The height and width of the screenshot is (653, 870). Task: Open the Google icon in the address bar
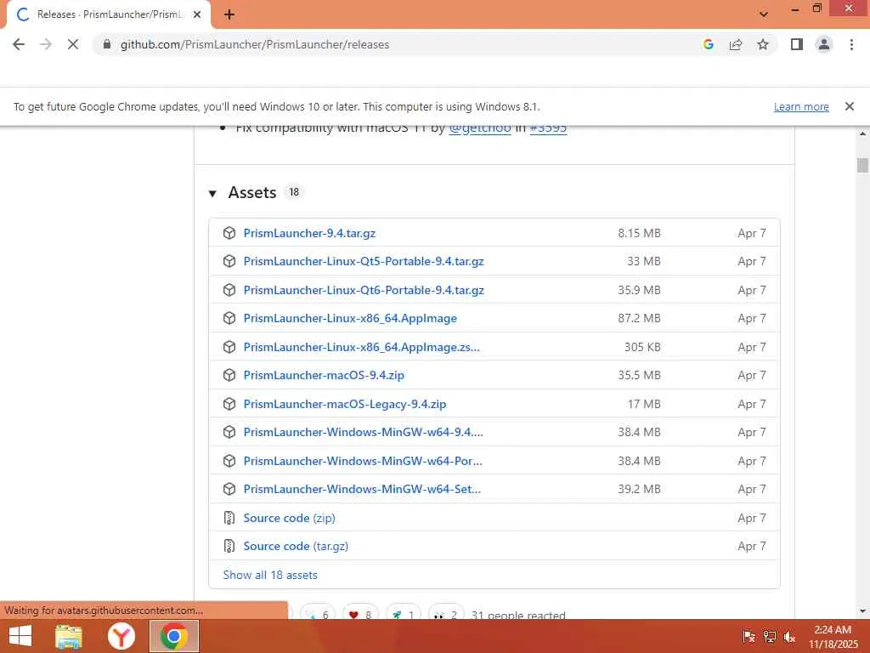(708, 44)
